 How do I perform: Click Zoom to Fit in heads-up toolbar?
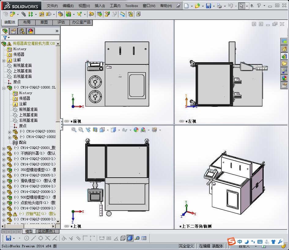[74, 130]
